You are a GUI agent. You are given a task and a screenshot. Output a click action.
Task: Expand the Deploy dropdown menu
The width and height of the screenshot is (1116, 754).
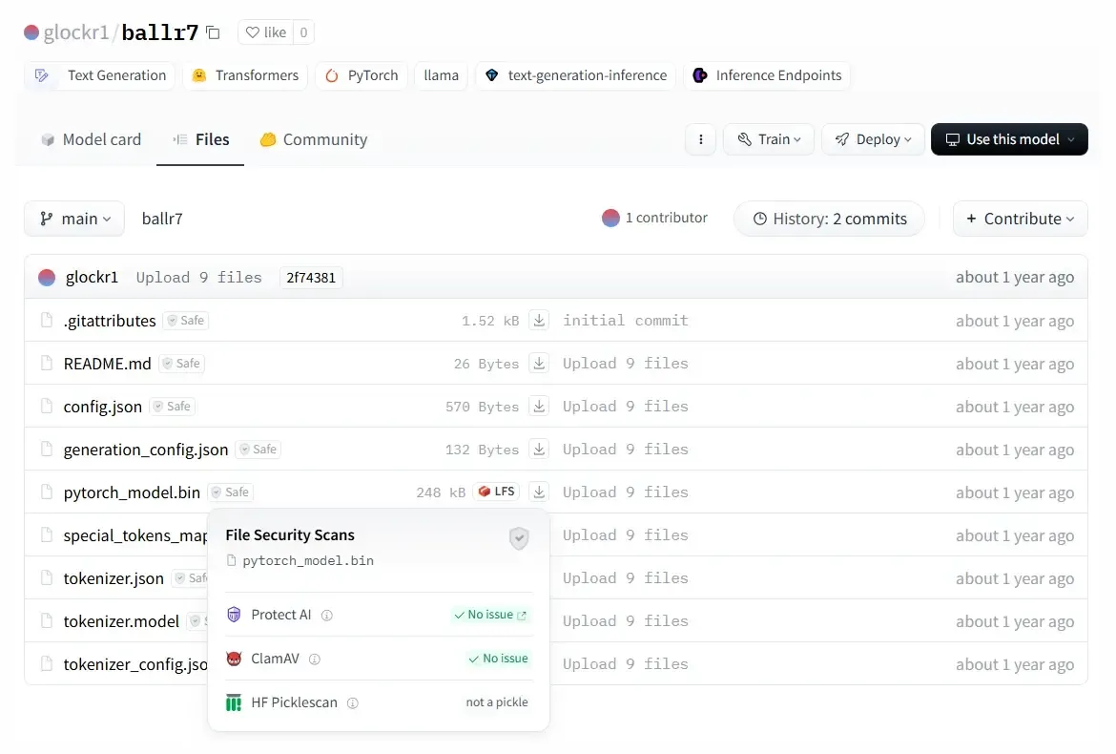873,139
